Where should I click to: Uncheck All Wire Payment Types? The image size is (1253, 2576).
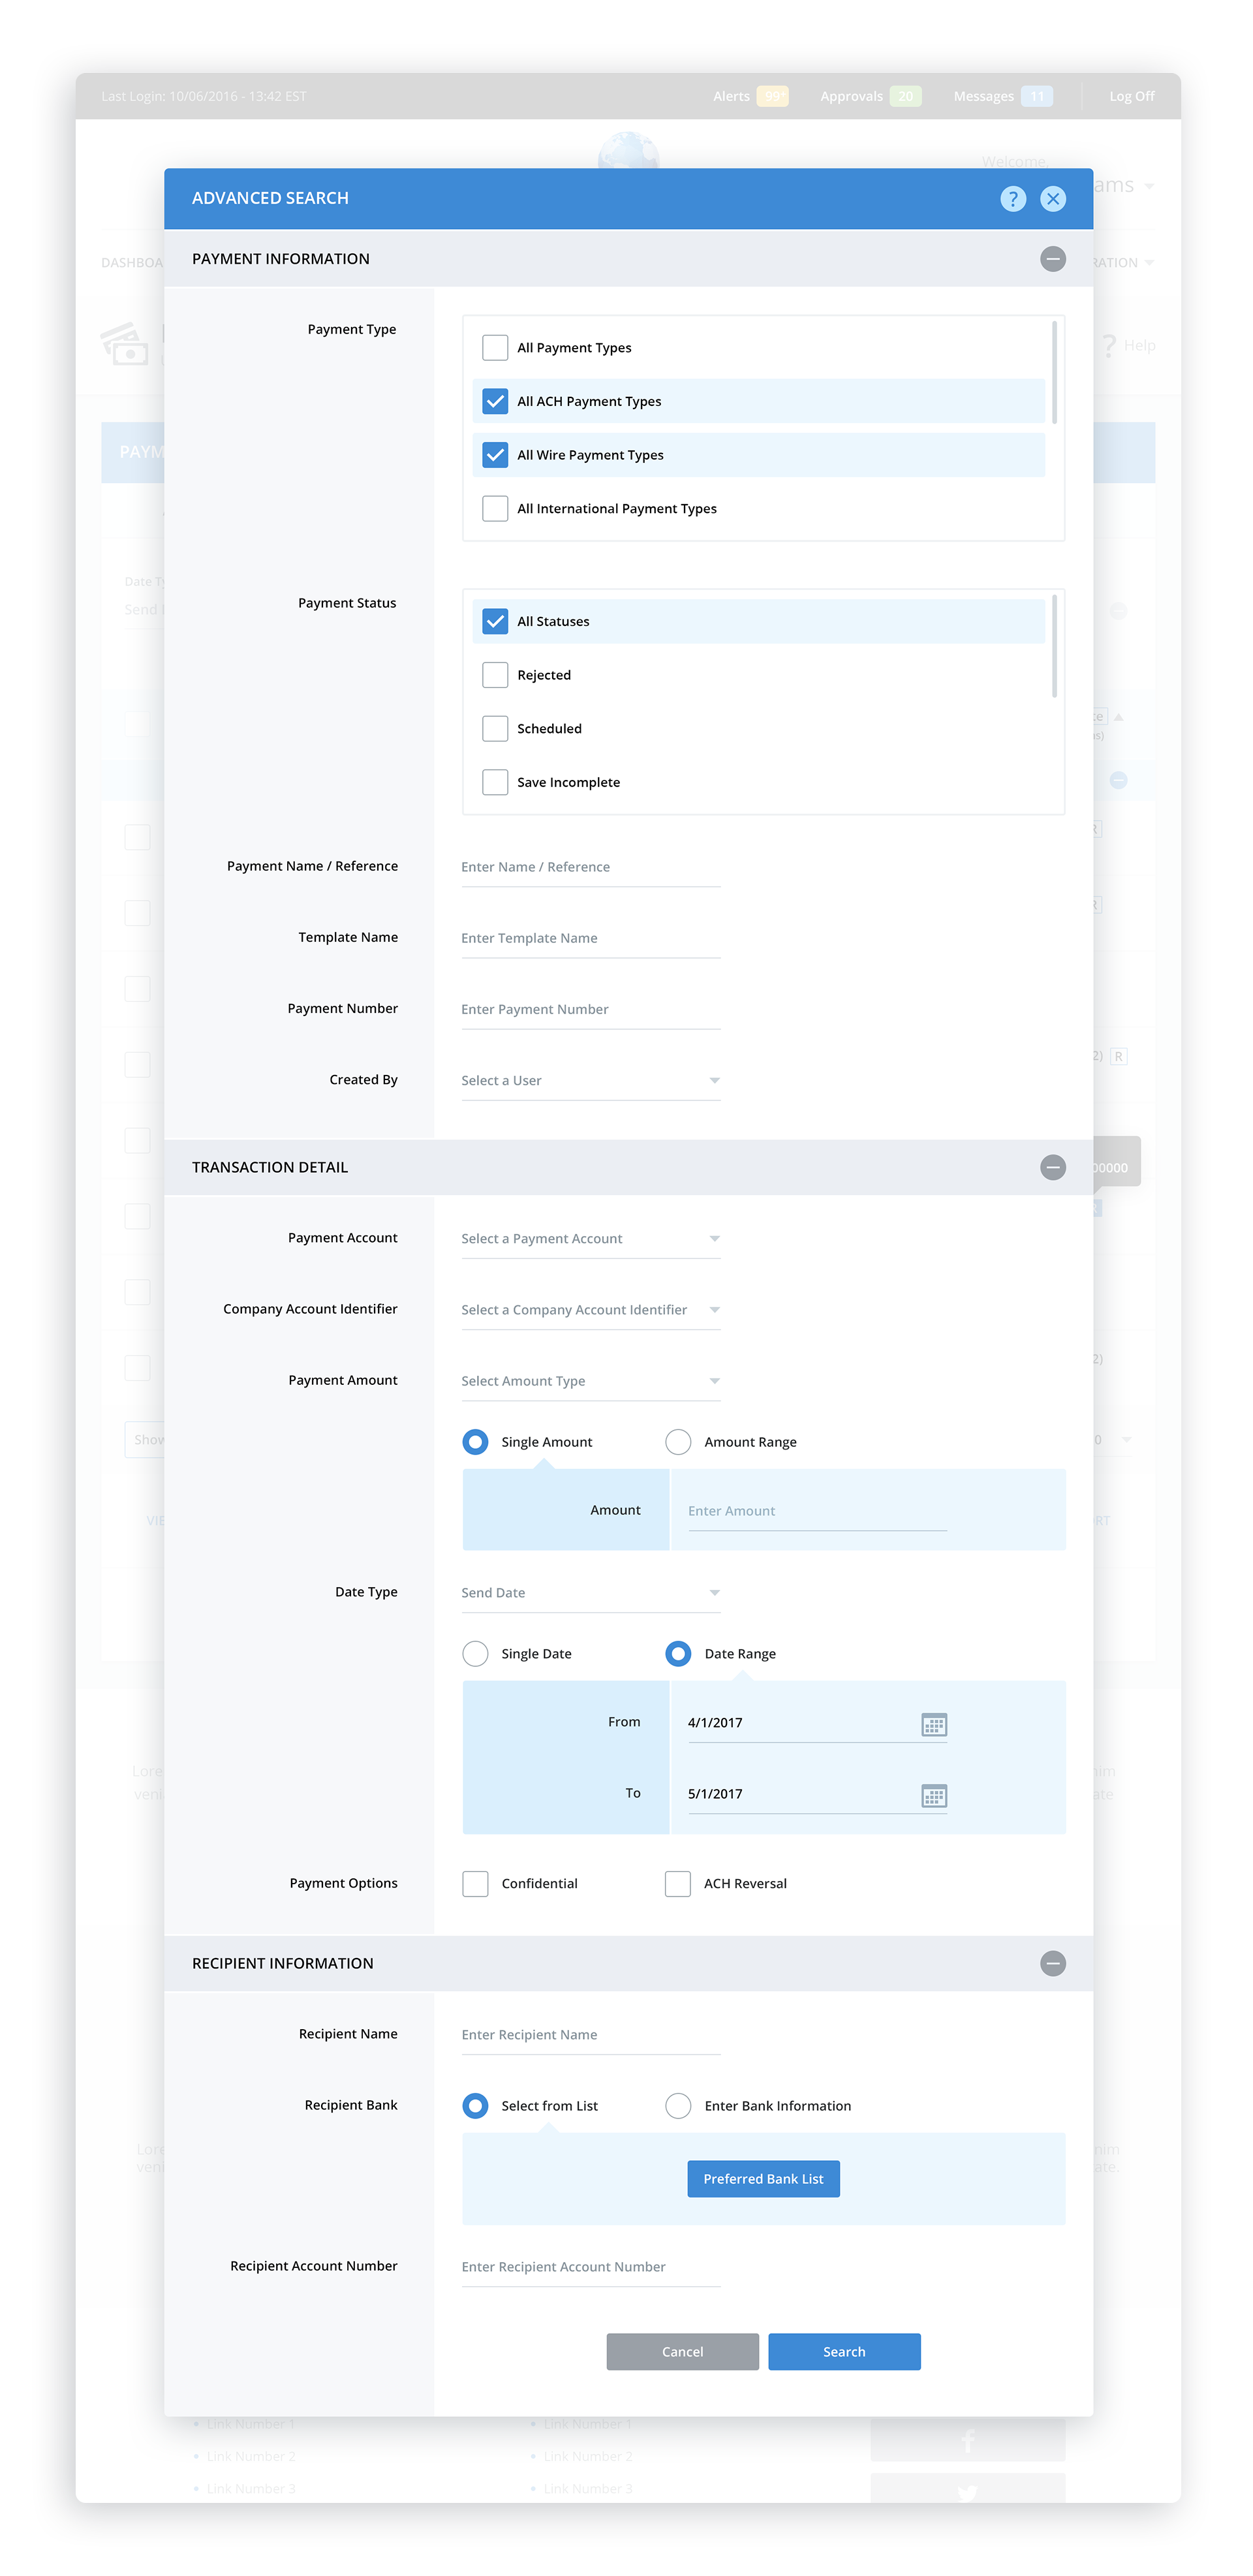tap(495, 455)
